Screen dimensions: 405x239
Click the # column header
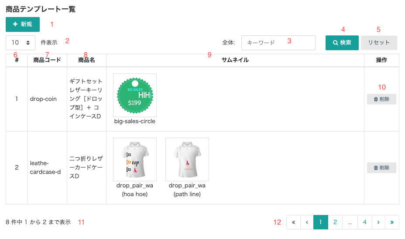(17, 60)
